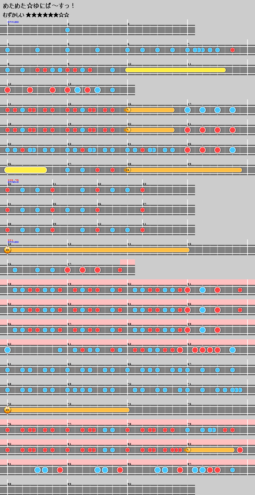Click the large blue note starting measure 60

coord(7,350)
